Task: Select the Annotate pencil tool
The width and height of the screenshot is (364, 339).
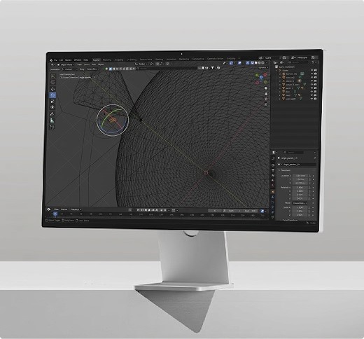Action: point(52,114)
